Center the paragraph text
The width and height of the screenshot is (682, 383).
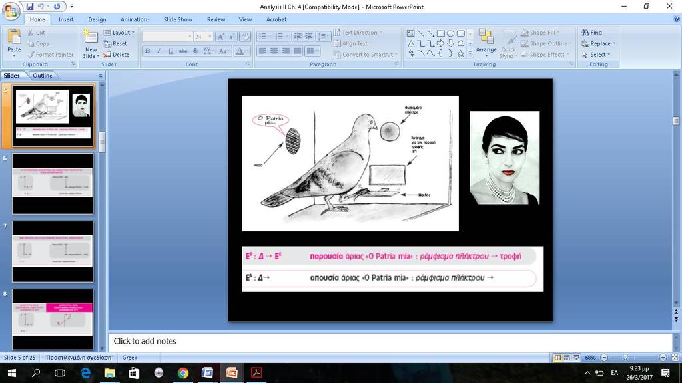[274, 51]
